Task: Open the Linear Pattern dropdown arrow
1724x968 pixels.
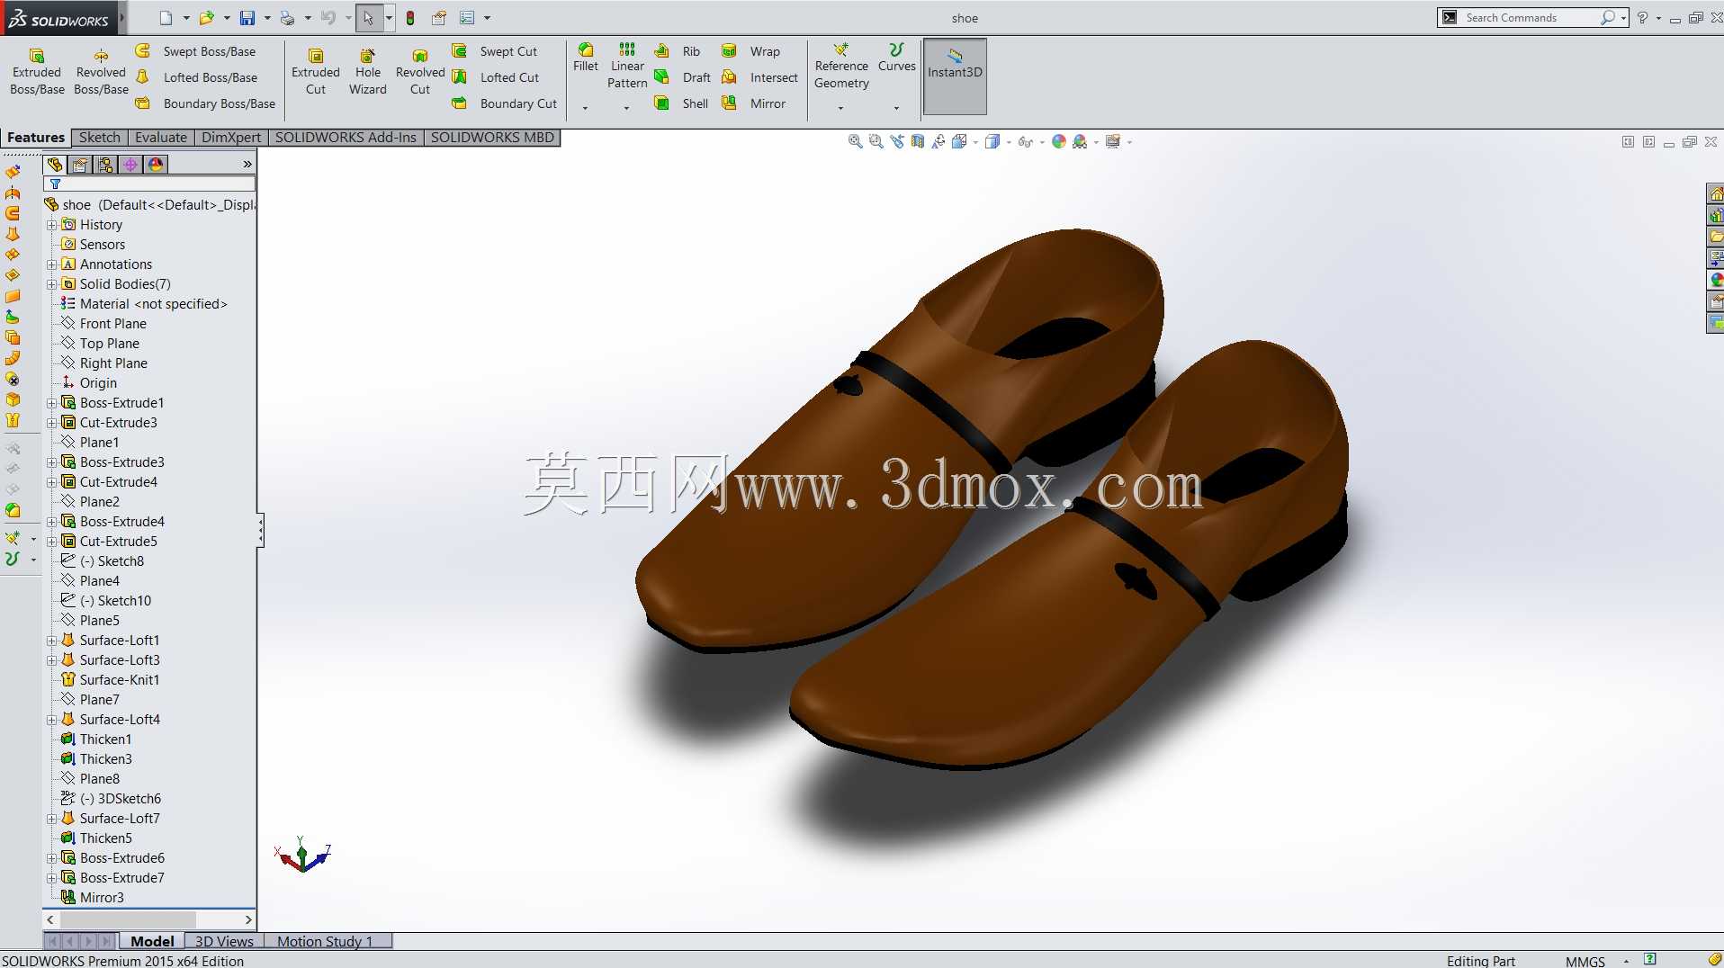Action: point(627,108)
